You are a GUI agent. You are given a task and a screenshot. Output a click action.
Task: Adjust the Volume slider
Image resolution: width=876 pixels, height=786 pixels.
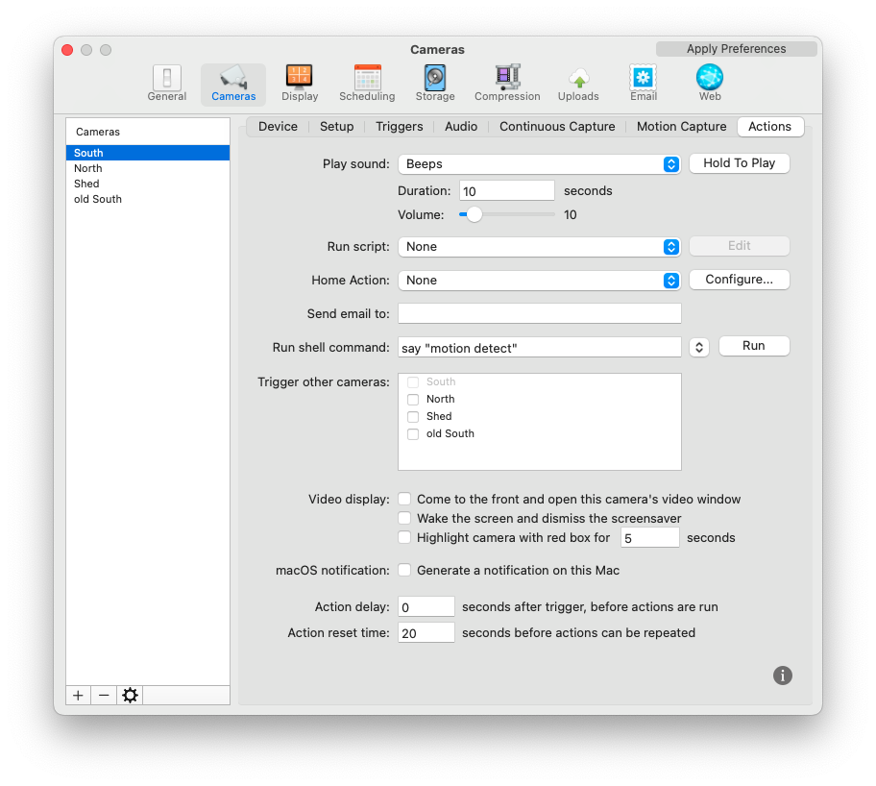(474, 214)
